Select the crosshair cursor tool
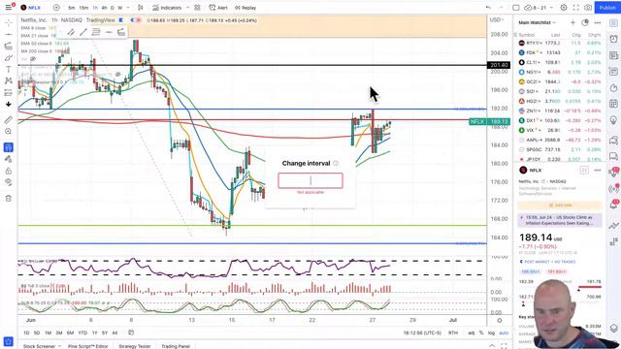Image resolution: width=621 pixels, height=349 pixels. (9, 23)
